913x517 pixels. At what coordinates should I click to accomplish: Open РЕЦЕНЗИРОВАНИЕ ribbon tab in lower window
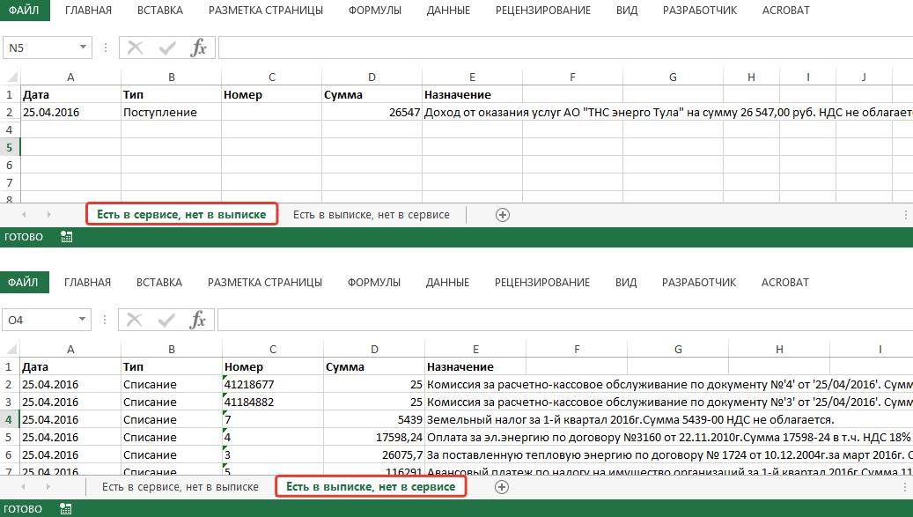pos(542,283)
